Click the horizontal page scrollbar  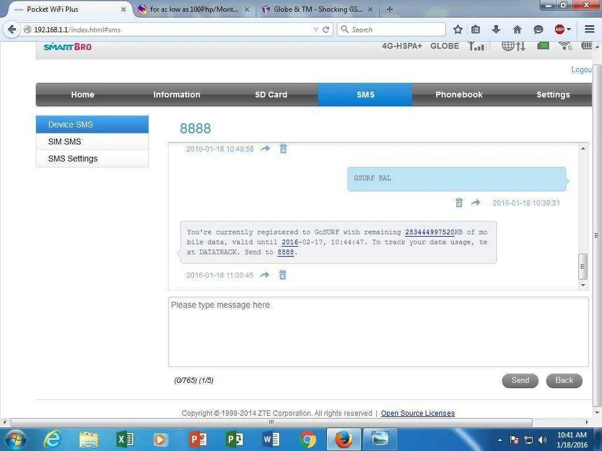(x=272, y=422)
